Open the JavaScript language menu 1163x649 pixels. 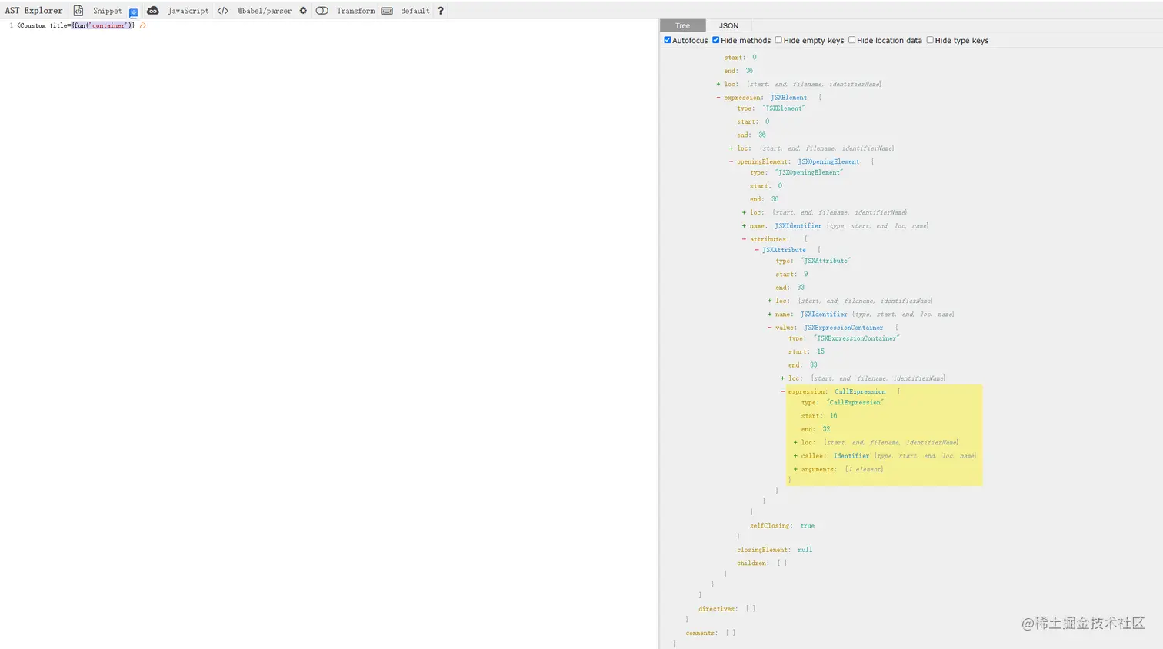pyautogui.click(x=188, y=11)
